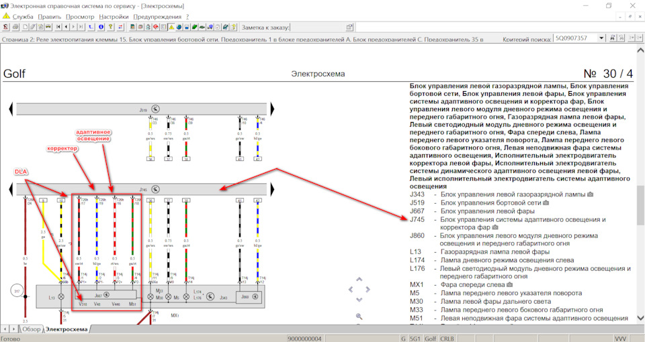
Task: Open the camera image icon beside MX1
Action: 510,284
